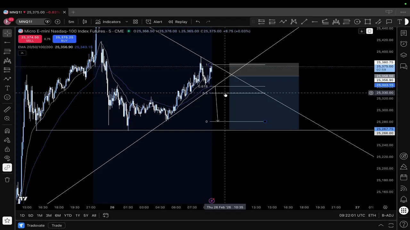Click the Trade button in bottom bar
Viewport: 410px width, 230px height.
coord(57,225)
